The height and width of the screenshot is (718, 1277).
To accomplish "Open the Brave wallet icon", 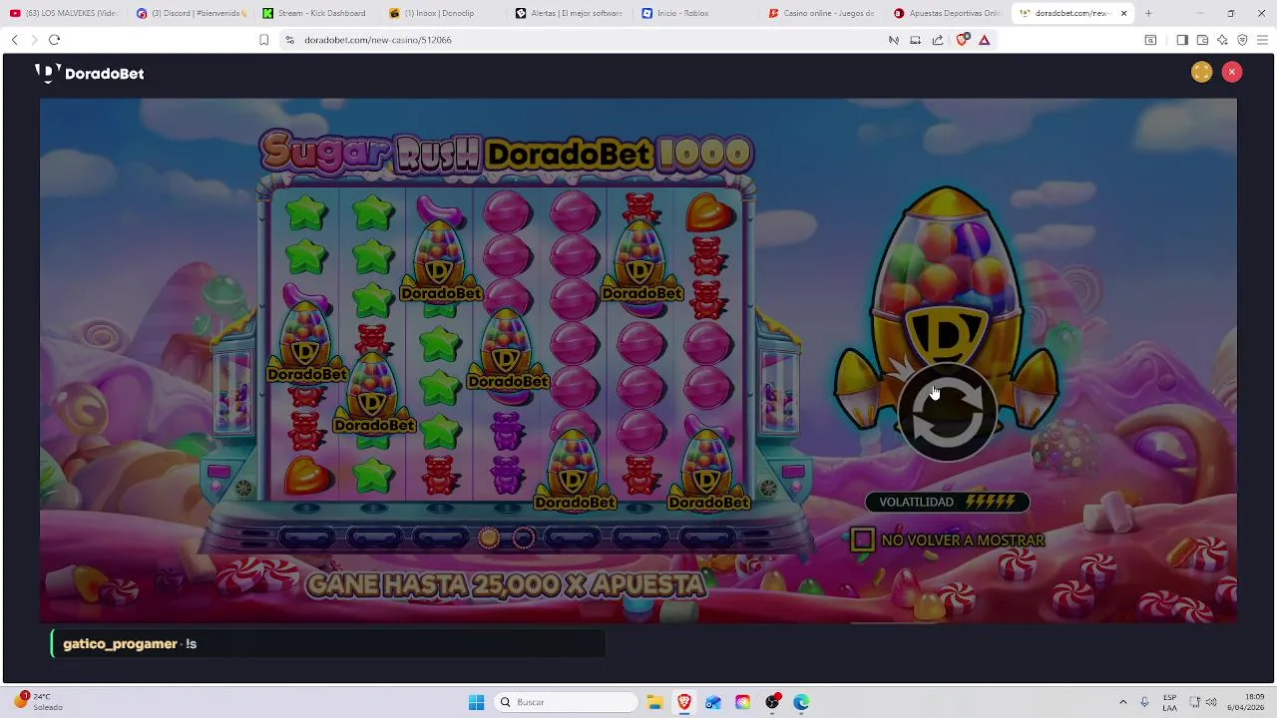I will (x=1202, y=40).
